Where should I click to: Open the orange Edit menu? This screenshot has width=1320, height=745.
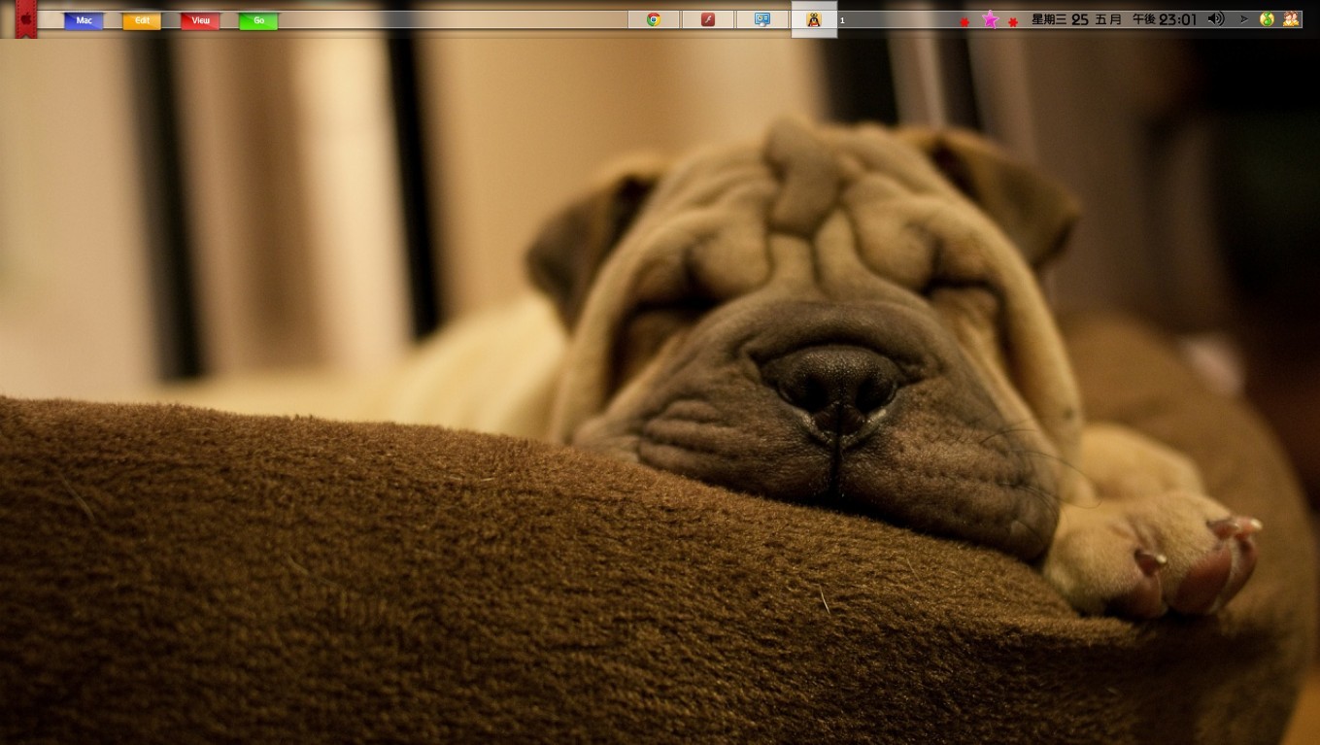coord(142,20)
